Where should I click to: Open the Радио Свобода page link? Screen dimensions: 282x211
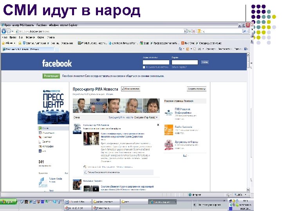[183, 127]
